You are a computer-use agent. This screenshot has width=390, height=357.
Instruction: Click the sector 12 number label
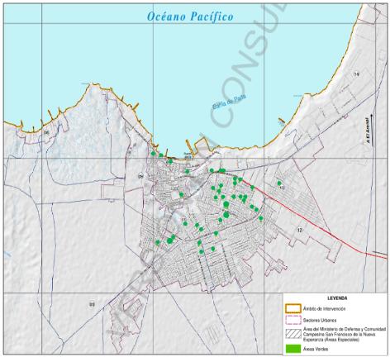click(x=300, y=230)
